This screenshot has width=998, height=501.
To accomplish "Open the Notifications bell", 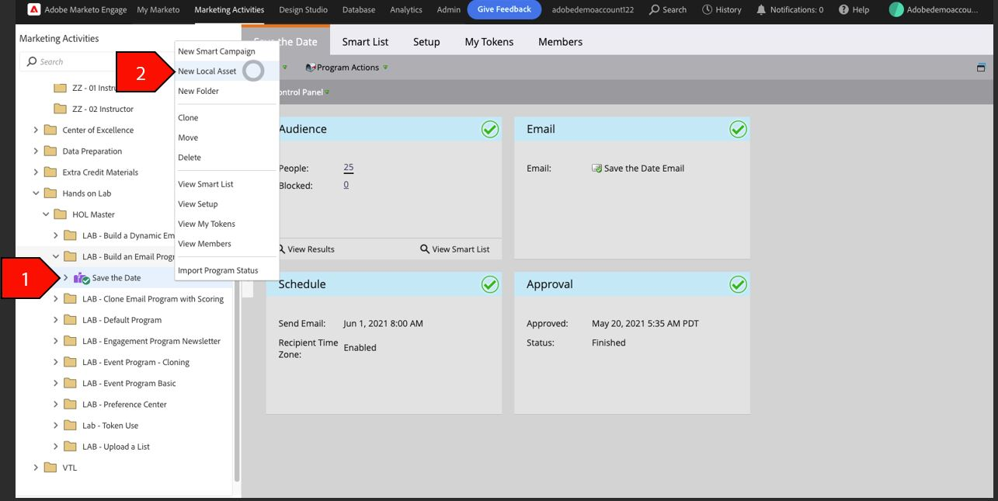I will [x=761, y=10].
